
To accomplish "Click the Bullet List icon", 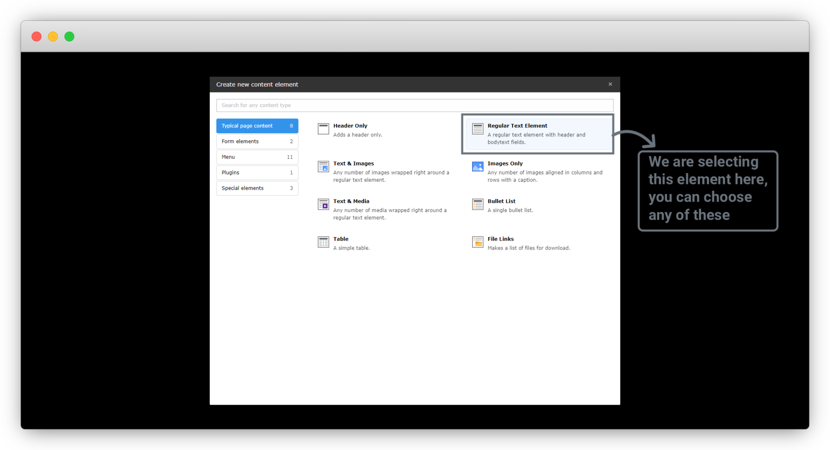I will click(478, 204).
